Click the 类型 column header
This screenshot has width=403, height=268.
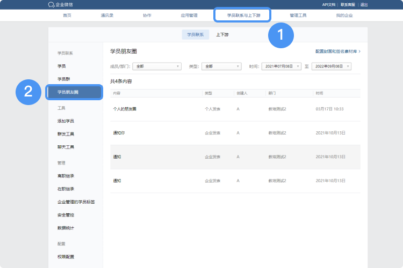pyautogui.click(x=208, y=93)
